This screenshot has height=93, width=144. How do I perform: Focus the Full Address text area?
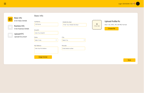coord(46,50)
